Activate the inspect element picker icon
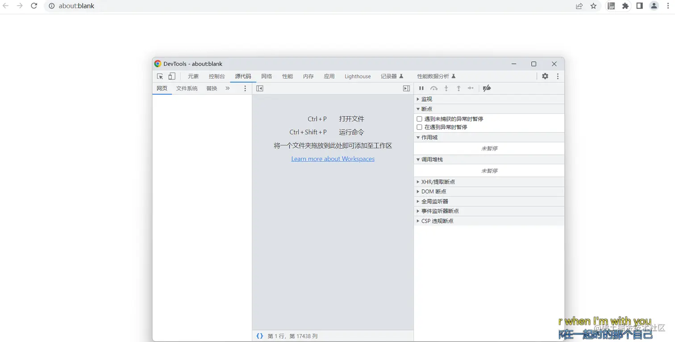Viewport: 675px width, 342px height. pos(160,76)
